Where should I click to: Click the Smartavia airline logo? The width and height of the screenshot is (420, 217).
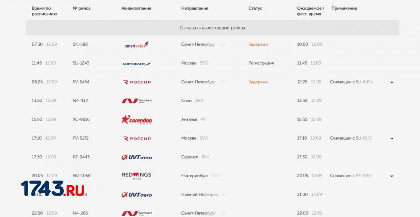(136, 45)
